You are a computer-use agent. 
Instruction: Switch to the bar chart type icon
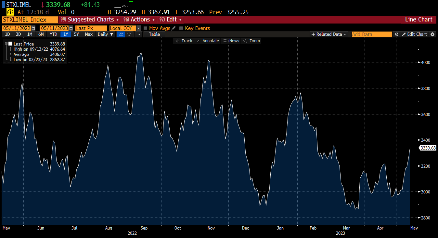click(129, 34)
